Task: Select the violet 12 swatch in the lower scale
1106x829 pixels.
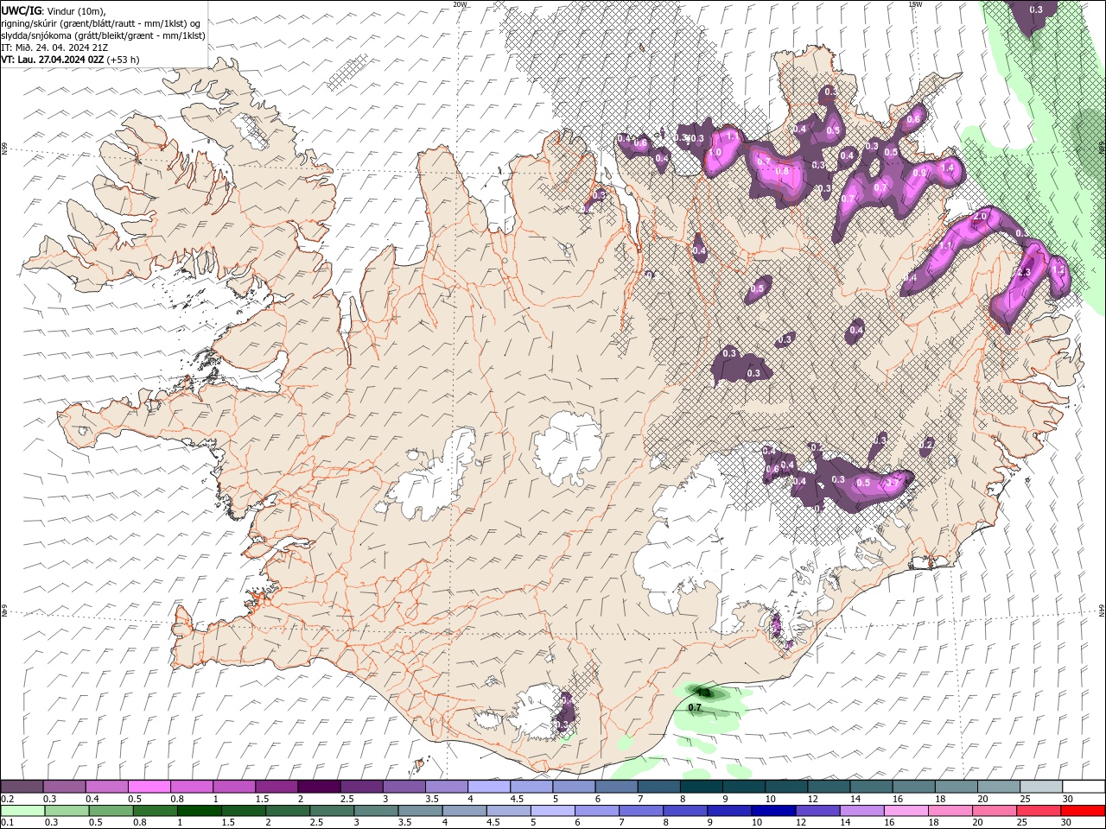Action: [x=818, y=811]
